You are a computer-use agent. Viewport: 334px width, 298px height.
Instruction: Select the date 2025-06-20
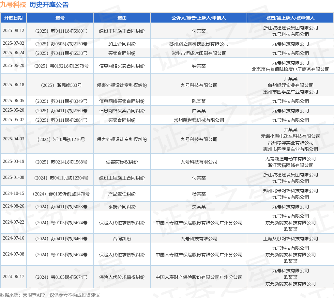pos(13,65)
